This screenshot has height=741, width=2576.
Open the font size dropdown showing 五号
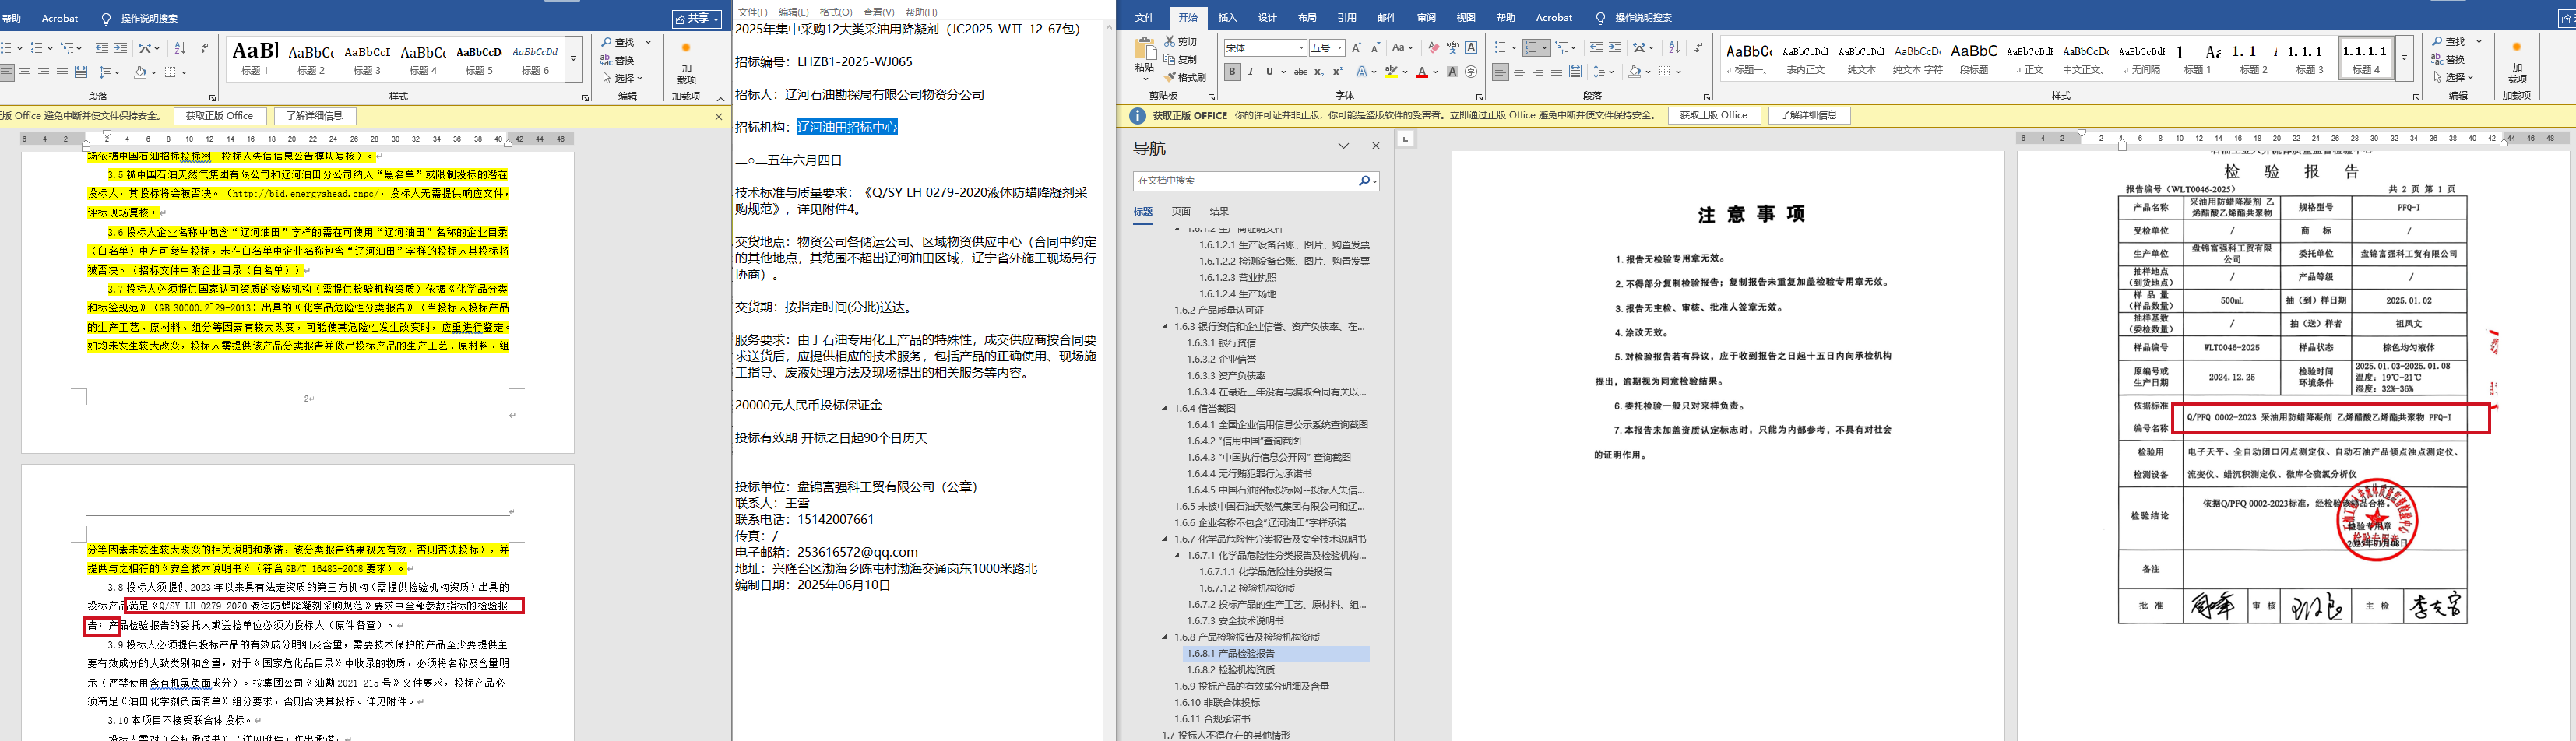[1339, 48]
